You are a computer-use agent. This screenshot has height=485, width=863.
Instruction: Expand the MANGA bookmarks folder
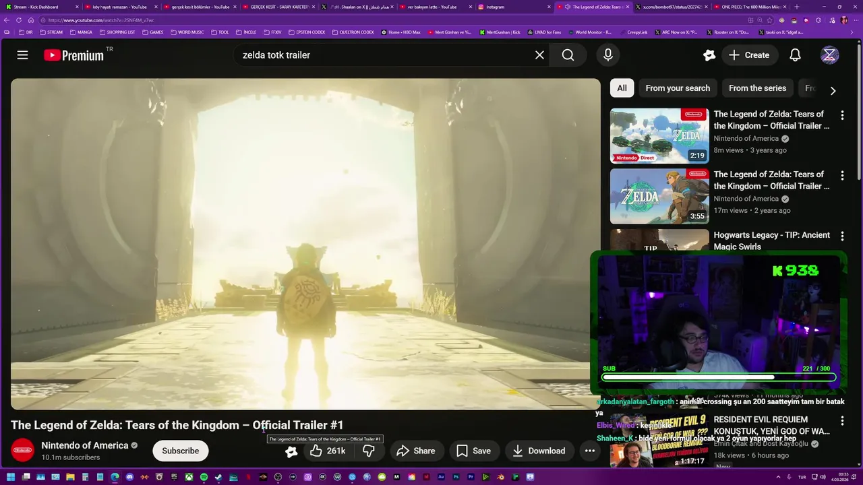(81, 32)
